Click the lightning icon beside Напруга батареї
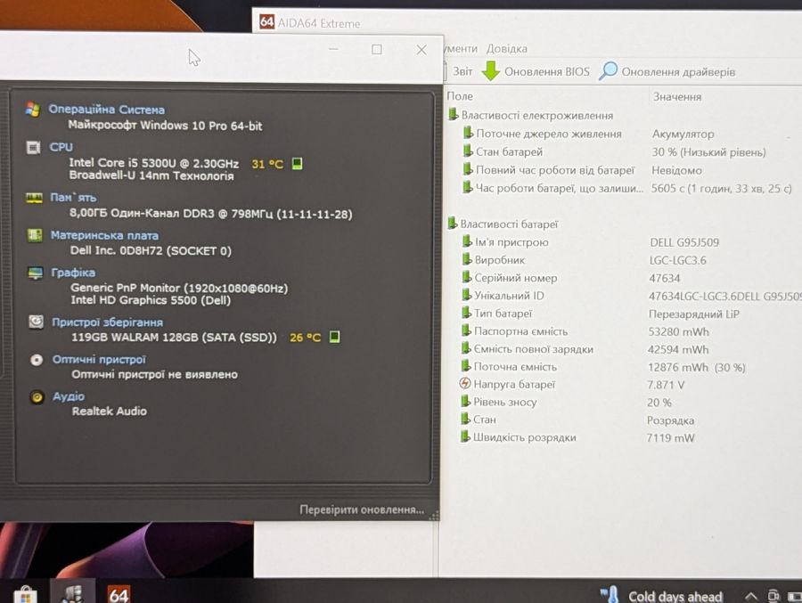 [465, 384]
